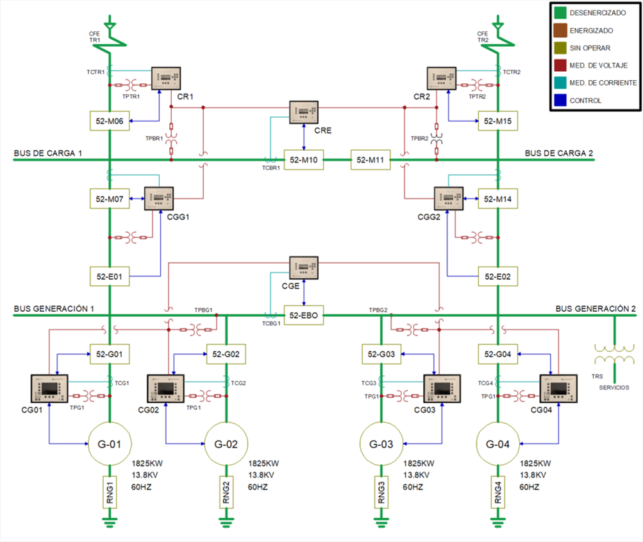Image resolution: width=643 pixels, height=542 pixels.
Task: Click the CGG1 controller icon
Action: pos(159,199)
